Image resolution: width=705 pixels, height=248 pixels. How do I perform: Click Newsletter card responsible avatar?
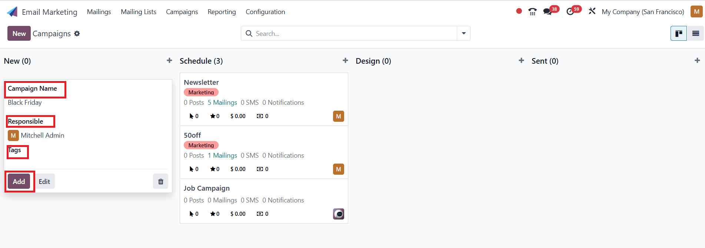tap(339, 116)
